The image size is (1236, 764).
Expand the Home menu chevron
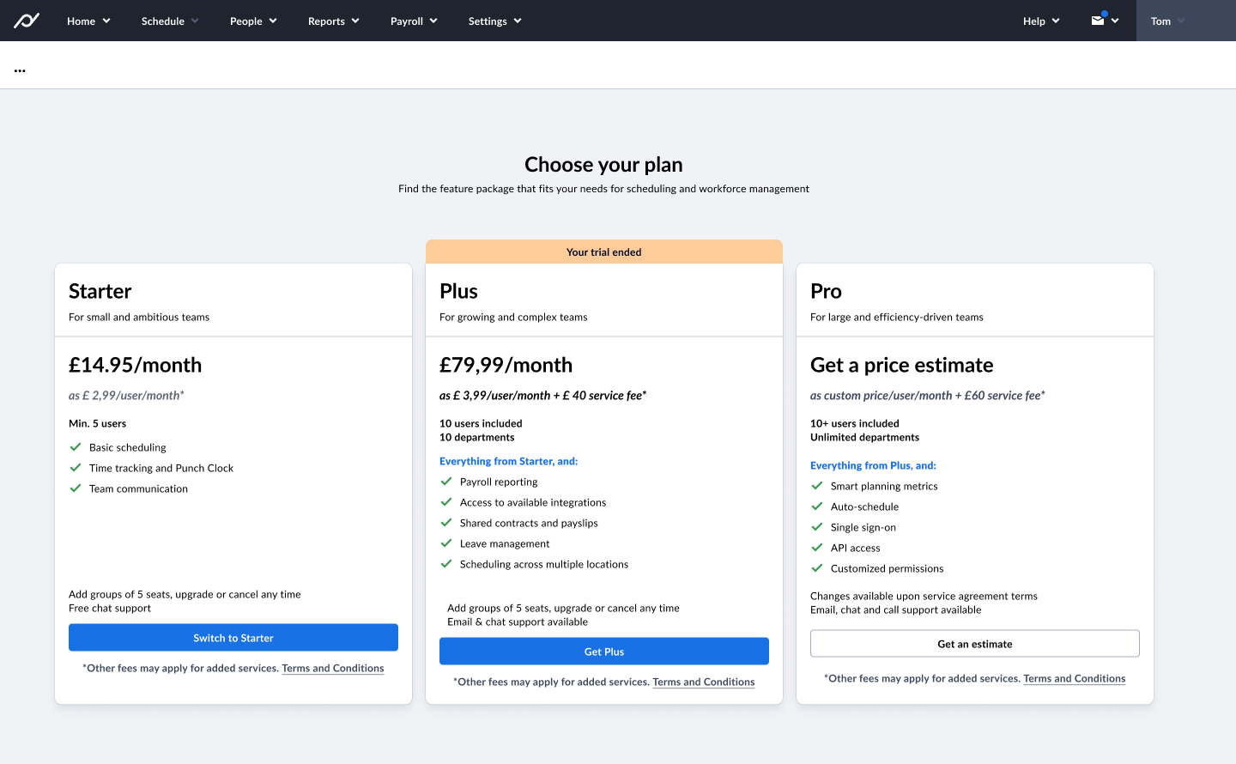pos(106,21)
